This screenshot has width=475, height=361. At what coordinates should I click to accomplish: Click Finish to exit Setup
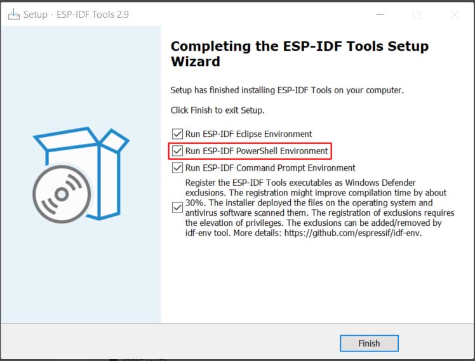[x=369, y=343]
